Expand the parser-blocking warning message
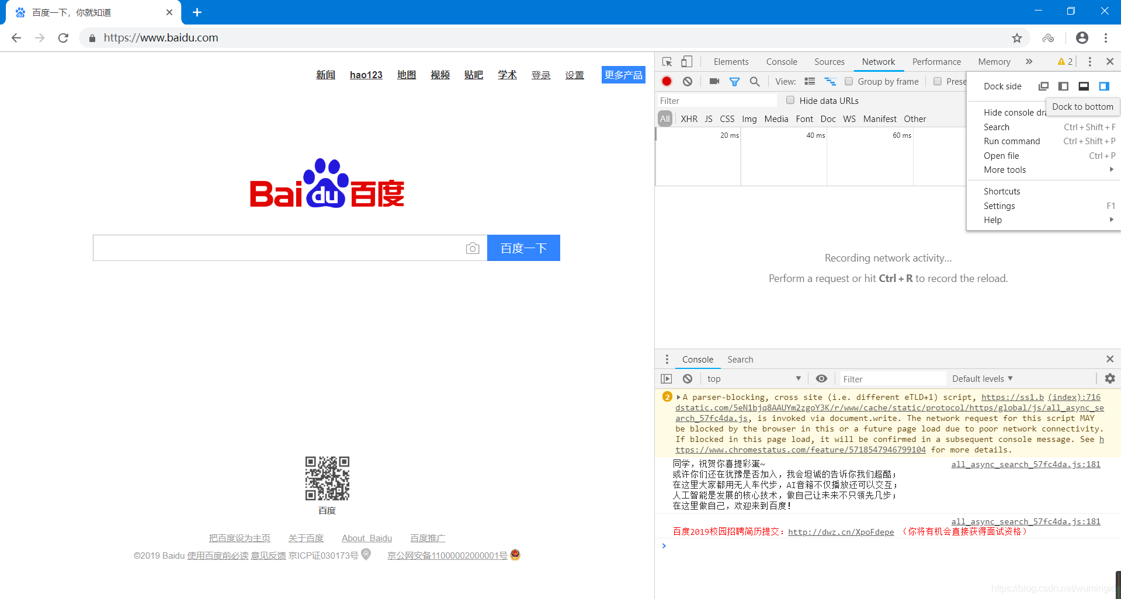Viewport: 1121px width, 599px height. pos(678,398)
